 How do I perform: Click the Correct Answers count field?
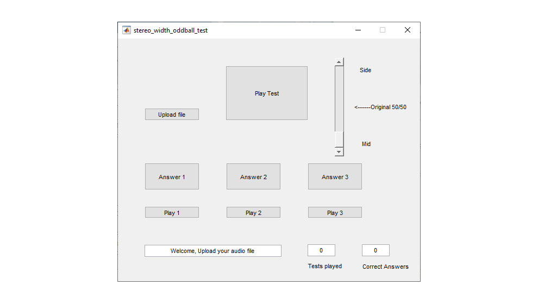[376, 251]
